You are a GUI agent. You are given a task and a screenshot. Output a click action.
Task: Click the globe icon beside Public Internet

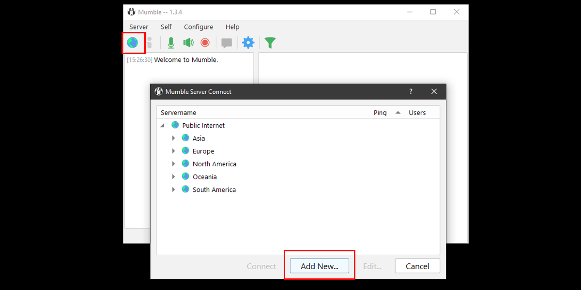coord(175,125)
